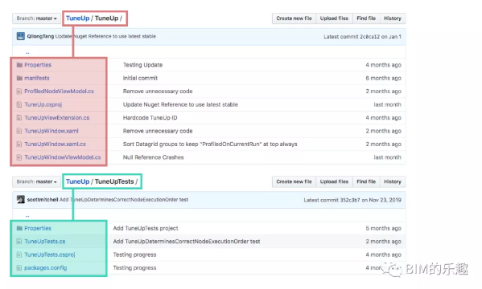
Task: Open the Properties folder in TuneUpTests
Action: click(x=38, y=228)
